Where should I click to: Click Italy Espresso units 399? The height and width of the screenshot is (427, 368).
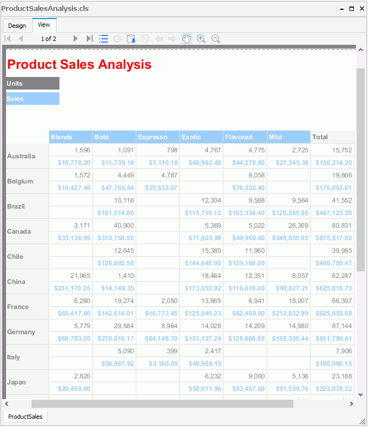point(172,351)
